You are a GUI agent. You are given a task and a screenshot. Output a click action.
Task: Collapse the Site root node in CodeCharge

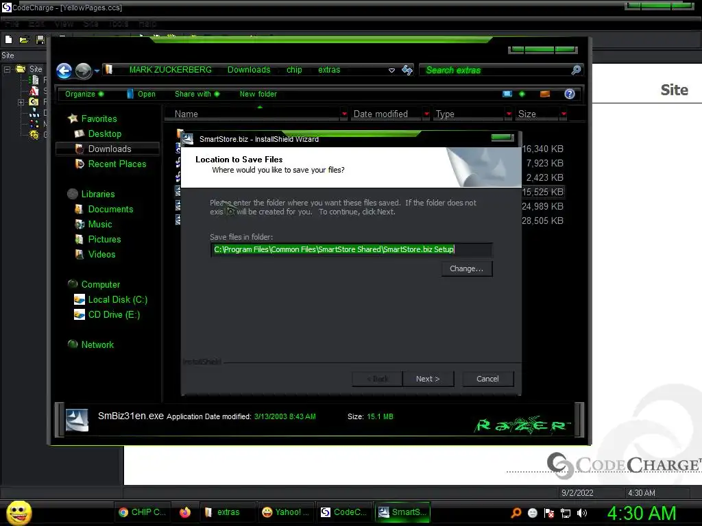click(7, 69)
